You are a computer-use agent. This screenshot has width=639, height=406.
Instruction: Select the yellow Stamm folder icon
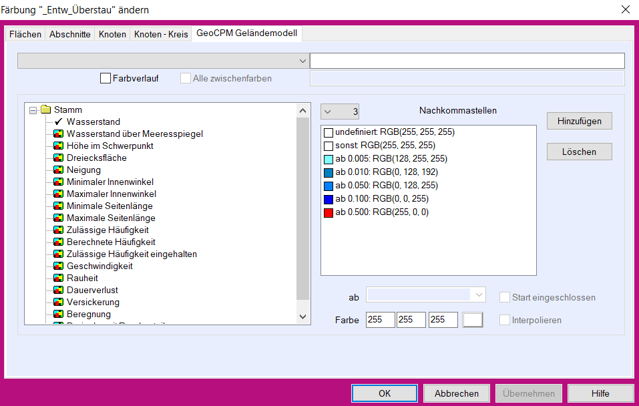coord(45,110)
